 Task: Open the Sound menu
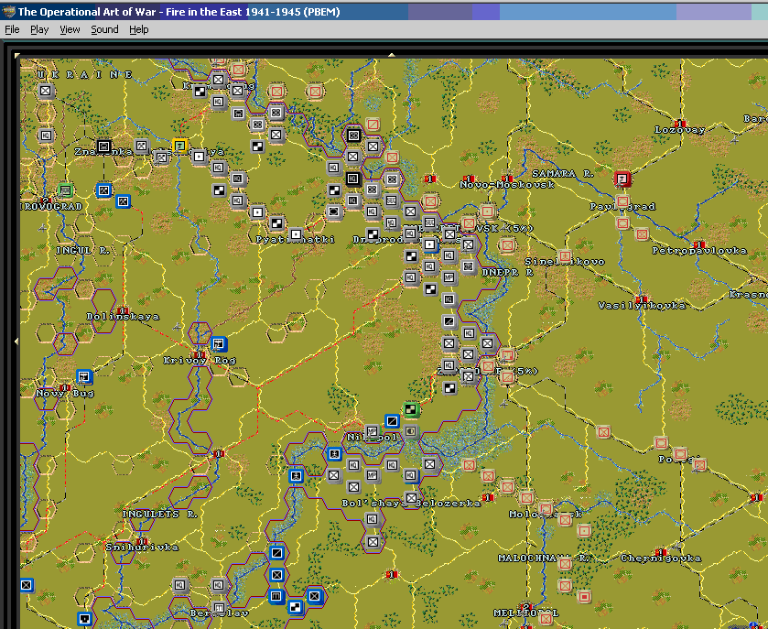[x=104, y=29]
